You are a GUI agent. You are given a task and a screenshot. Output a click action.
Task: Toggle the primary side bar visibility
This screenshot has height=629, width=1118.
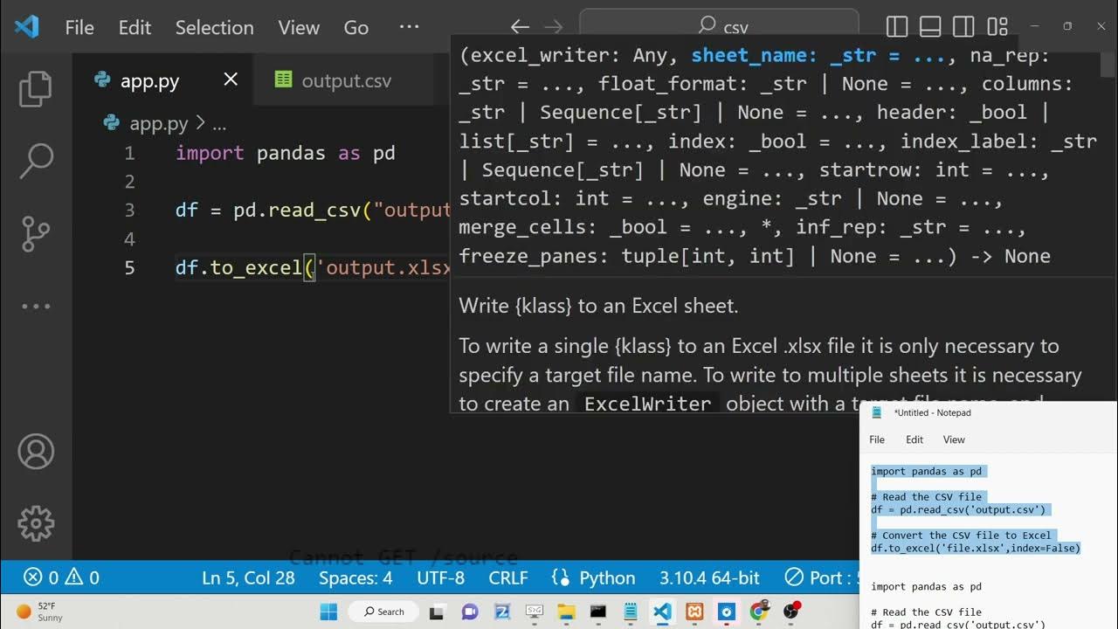point(897,27)
